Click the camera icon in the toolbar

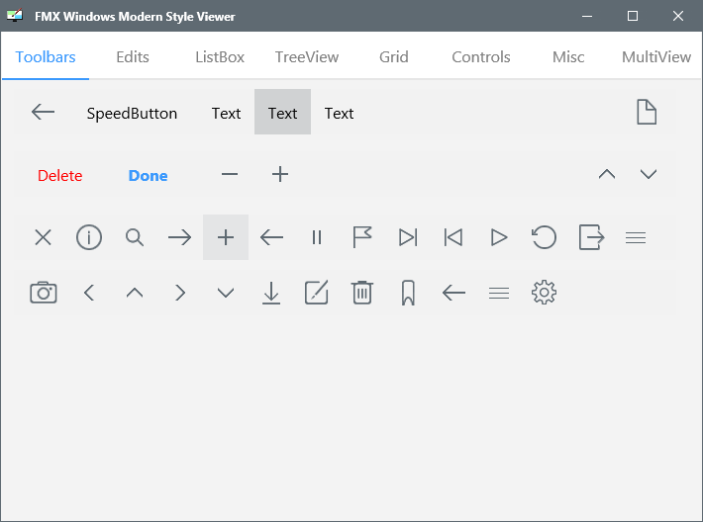pos(44,294)
